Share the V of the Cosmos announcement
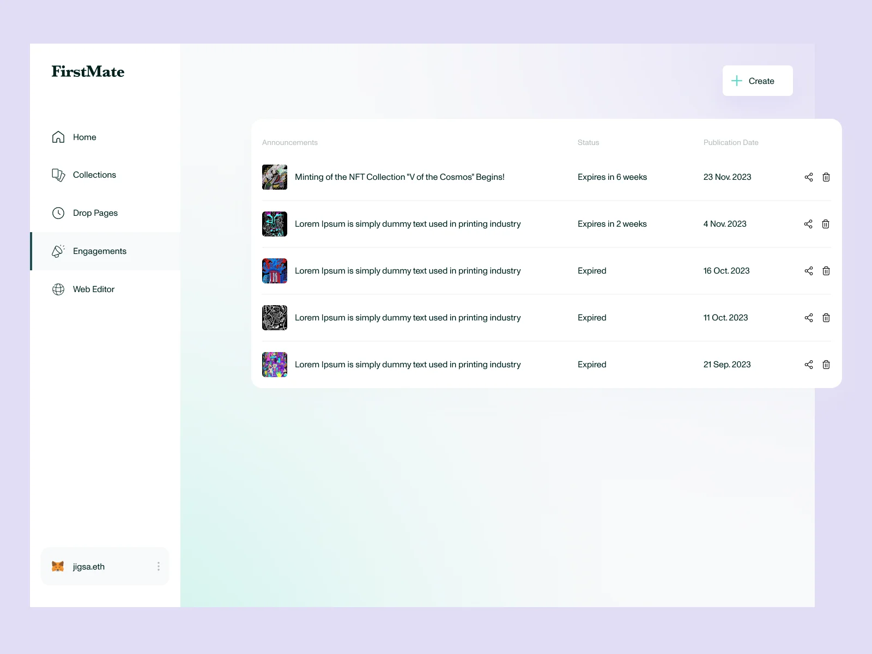 click(808, 177)
